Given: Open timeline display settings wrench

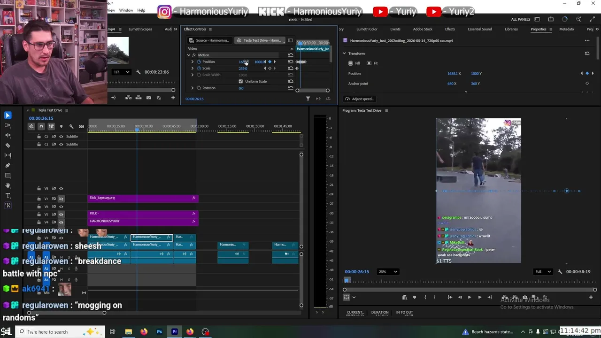Looking at the screenshot, I should pos(71,126).
